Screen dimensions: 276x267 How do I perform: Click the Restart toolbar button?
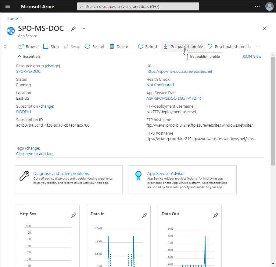(x=95, y=46)
